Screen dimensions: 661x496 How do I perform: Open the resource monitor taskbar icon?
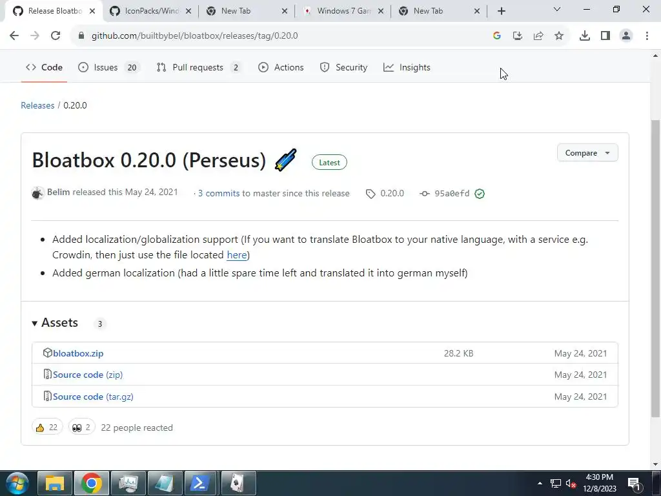point(128,483)
